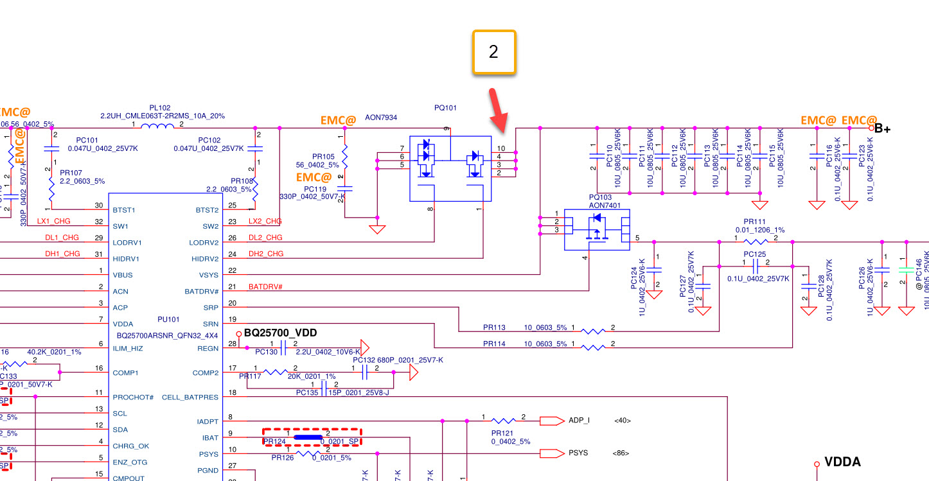The width and height of the screenshot is (929, 481).
Task: Click the BTST2 pin name
Action: pyautogui.click(x=207, y=210)
